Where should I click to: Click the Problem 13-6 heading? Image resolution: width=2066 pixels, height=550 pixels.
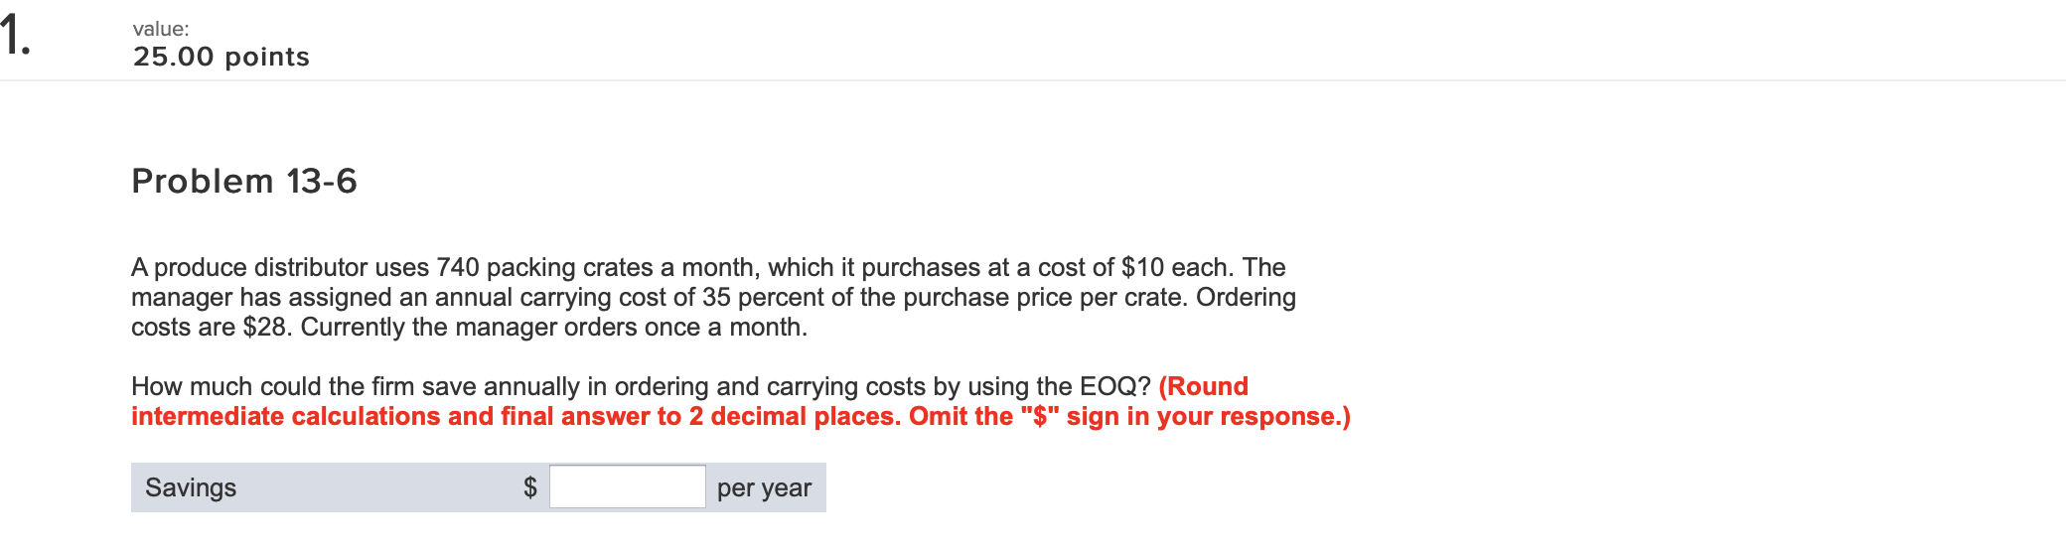[244, 182]
